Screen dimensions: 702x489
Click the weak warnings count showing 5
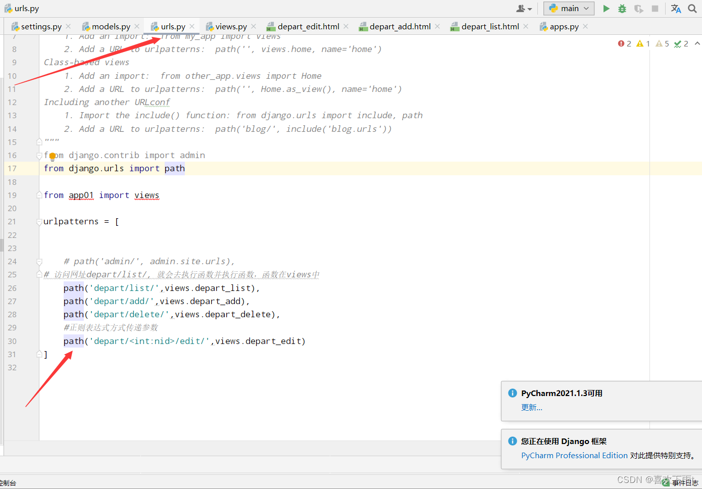pos(662,44)
